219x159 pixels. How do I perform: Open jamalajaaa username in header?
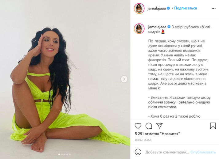pos(157,8)
